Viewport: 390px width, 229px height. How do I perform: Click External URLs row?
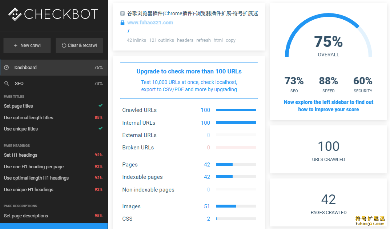(189, 135)
